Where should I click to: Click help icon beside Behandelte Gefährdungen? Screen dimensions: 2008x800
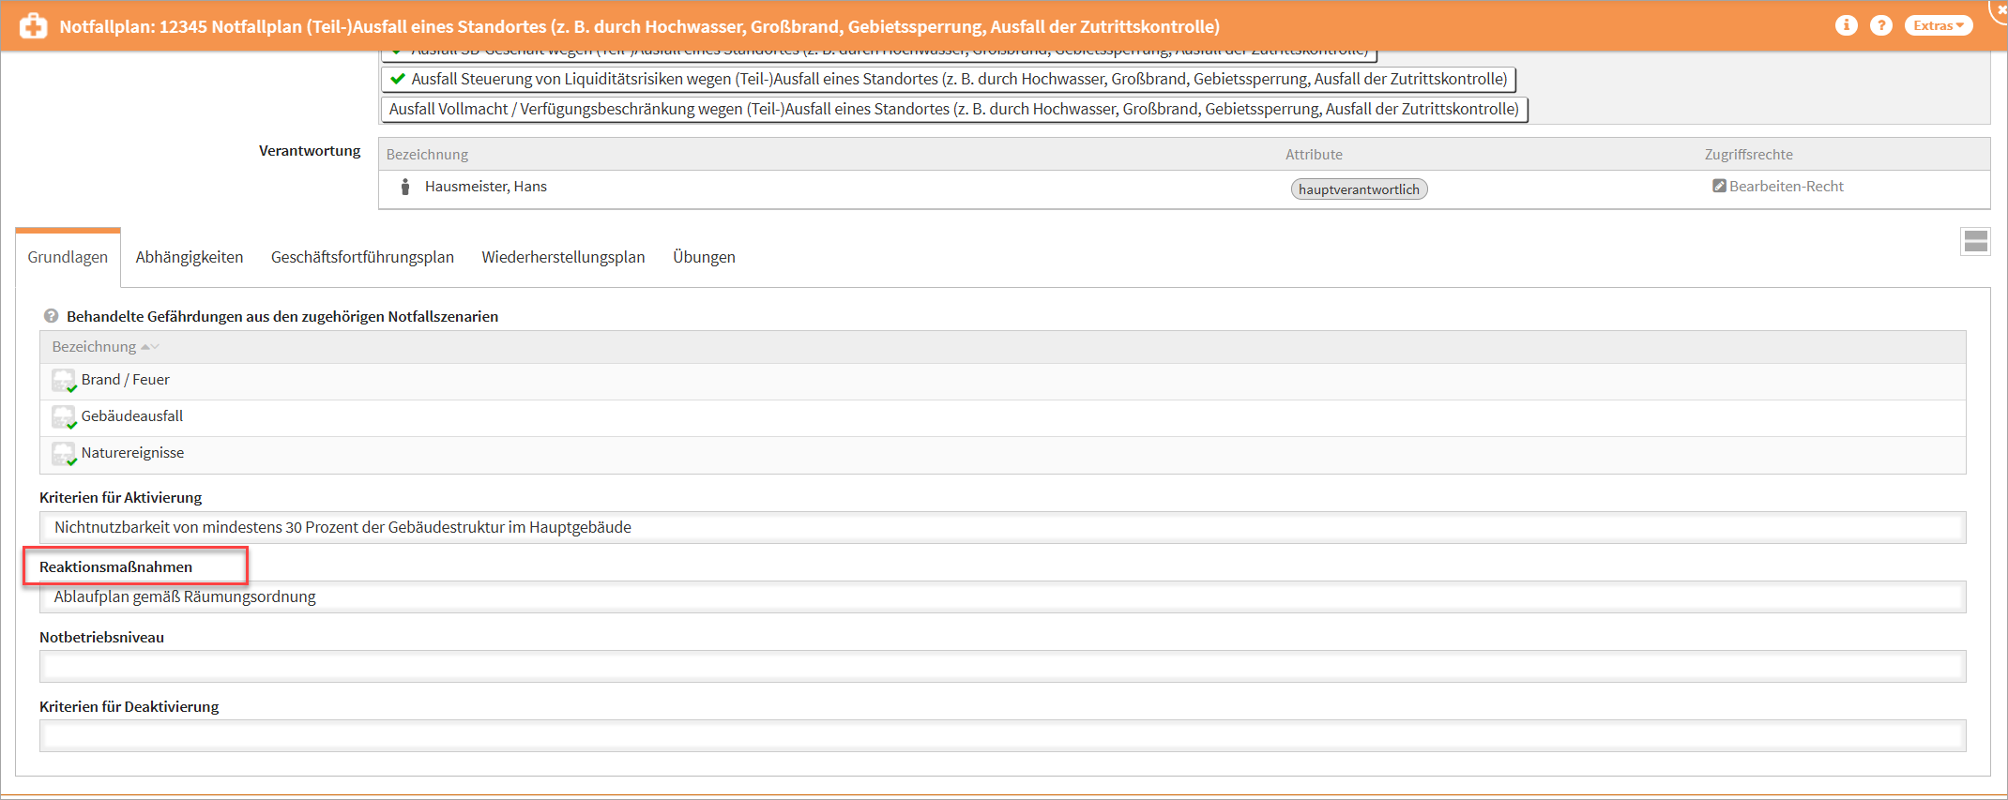[x=52, y=316]
